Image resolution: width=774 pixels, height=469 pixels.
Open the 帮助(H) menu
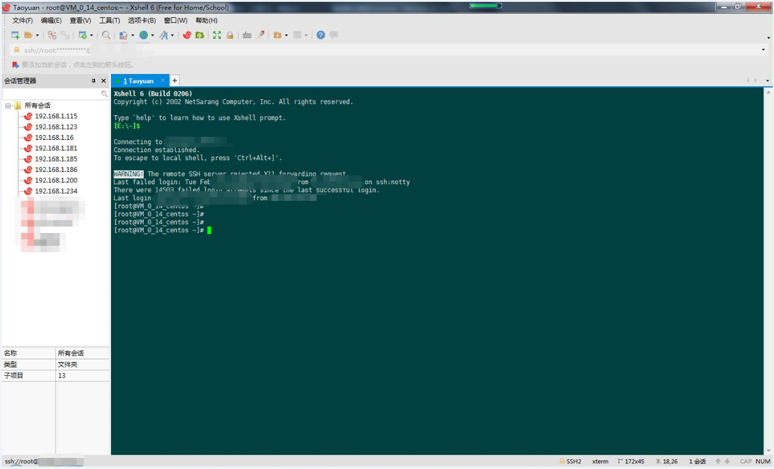[x=207, y=20]
